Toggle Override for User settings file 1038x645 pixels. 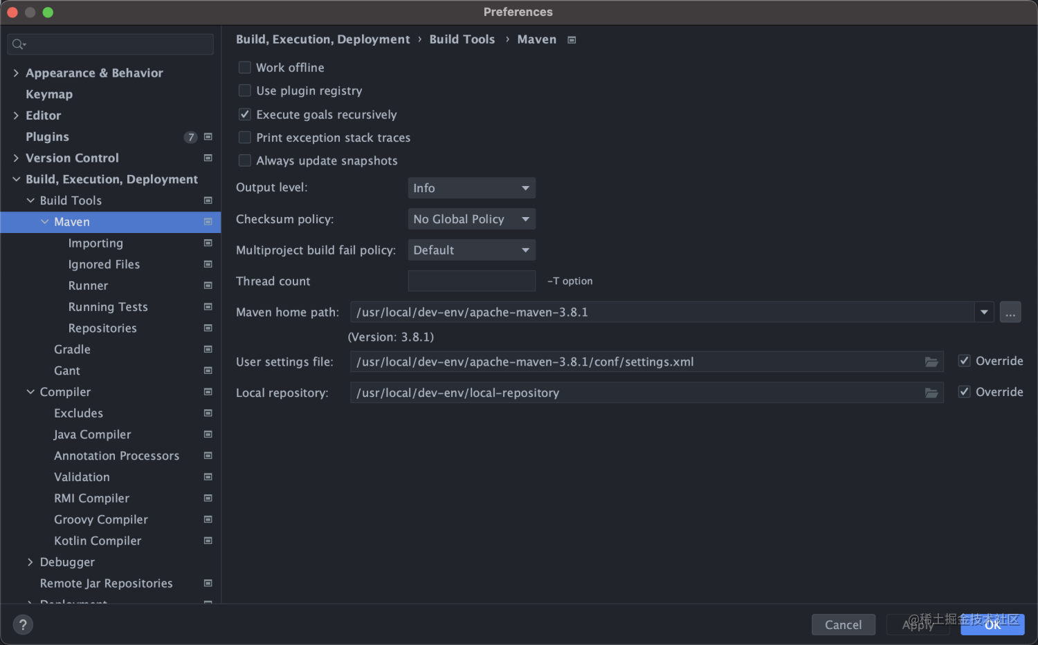964,361
